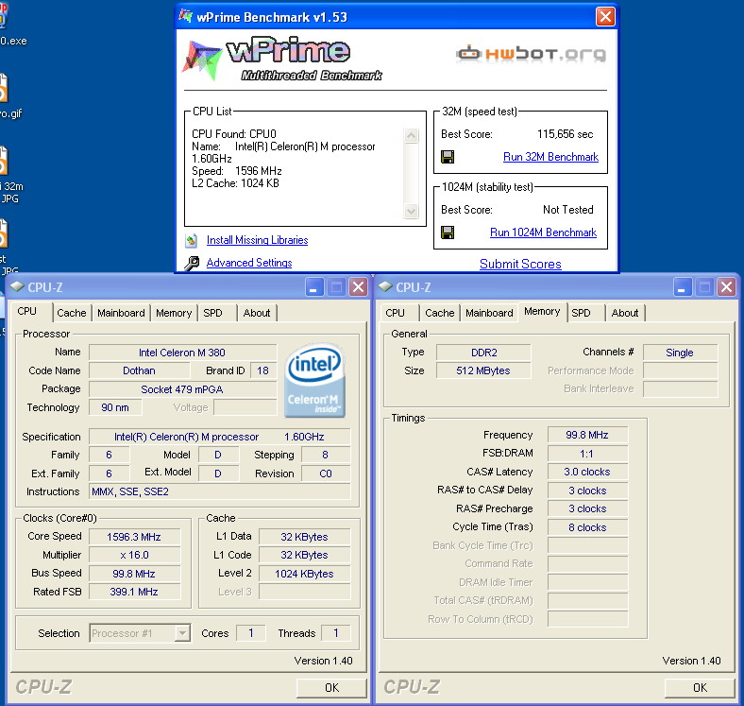Click the Instructions value MMX, SSE, SSE2
The image size is (744, 706).
(x=220, y=491)
